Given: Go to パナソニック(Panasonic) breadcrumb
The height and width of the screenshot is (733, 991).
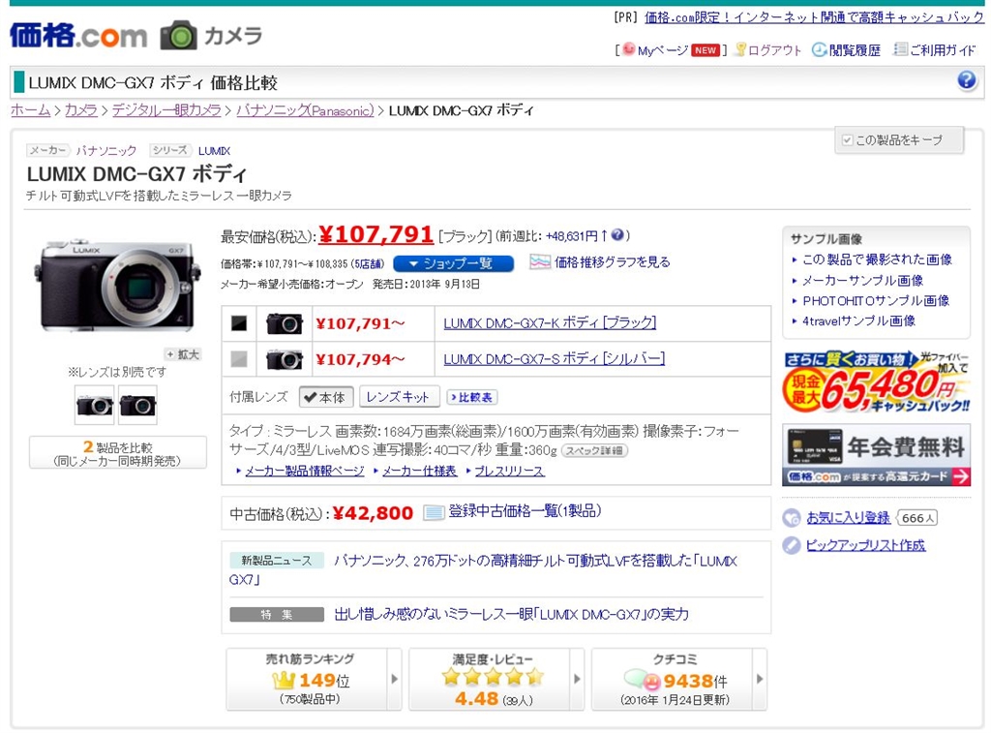Looking at the screenshot, I should pos(305,110).
